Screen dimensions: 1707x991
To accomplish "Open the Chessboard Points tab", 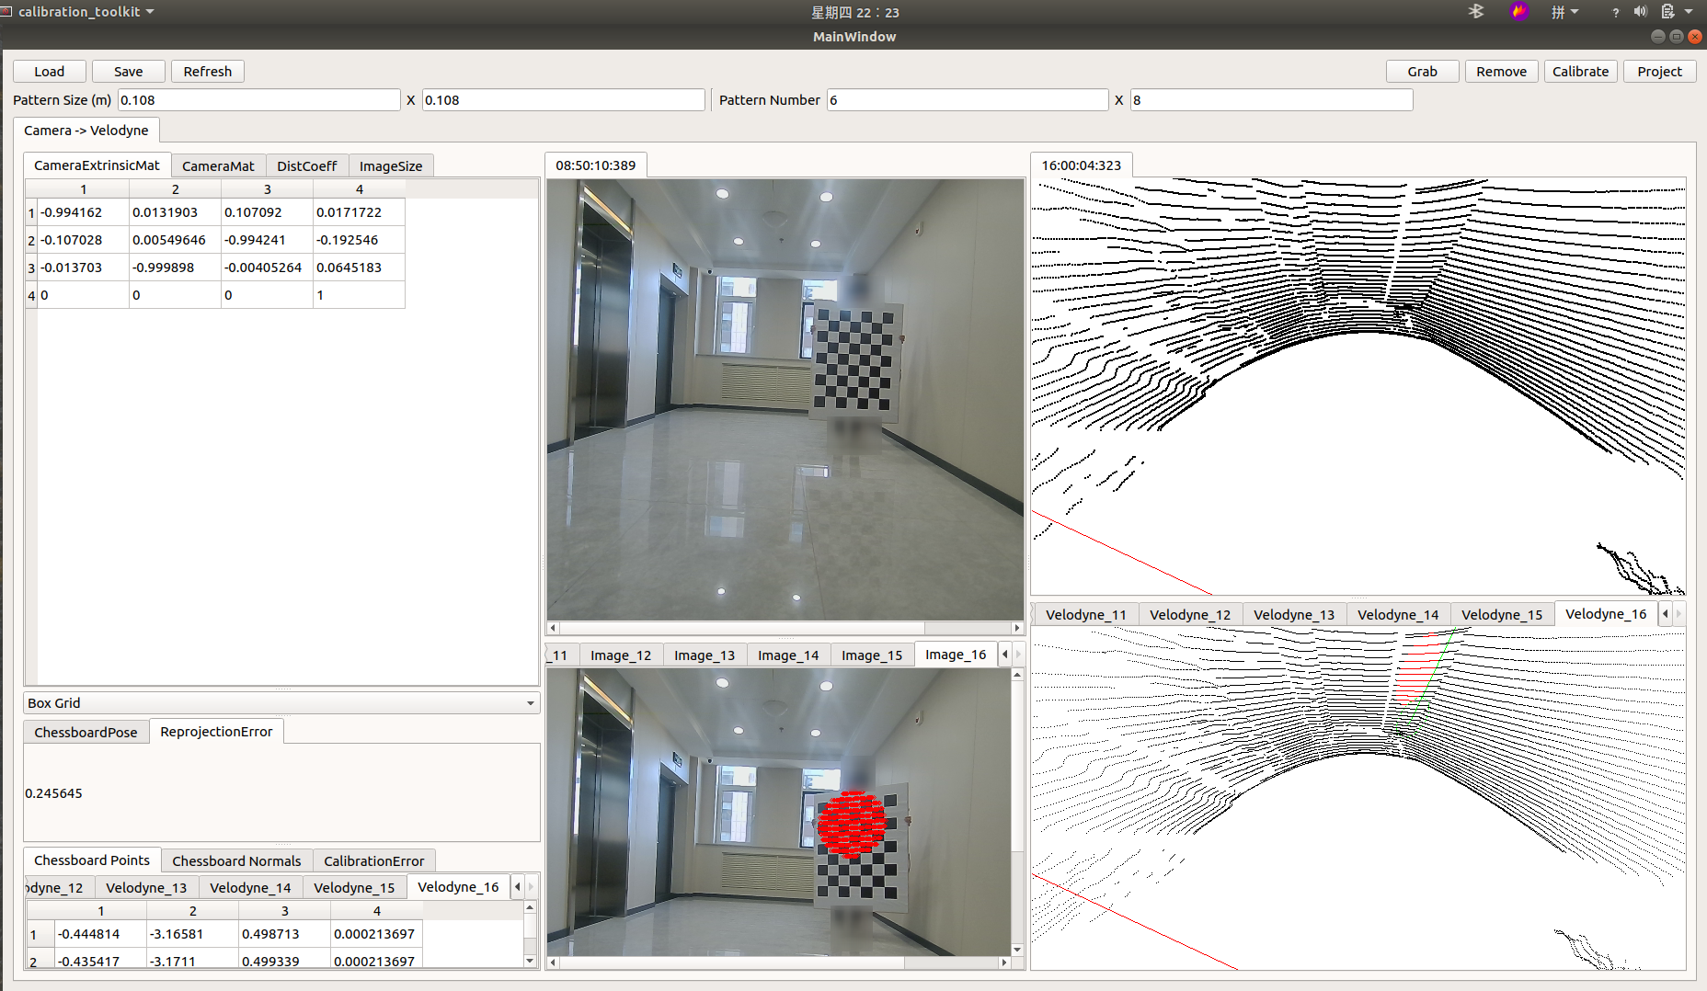I will 92,860.
